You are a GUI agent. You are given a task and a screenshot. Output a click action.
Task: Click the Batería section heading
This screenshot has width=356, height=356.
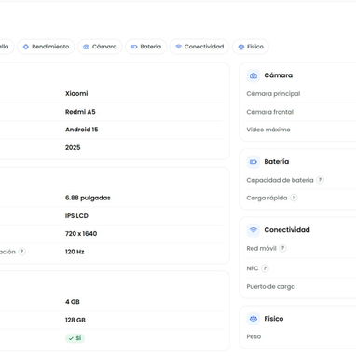click(277, 162)
